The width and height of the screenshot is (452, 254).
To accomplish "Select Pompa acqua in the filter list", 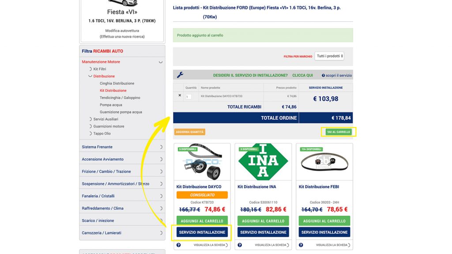I will point(111,105).
